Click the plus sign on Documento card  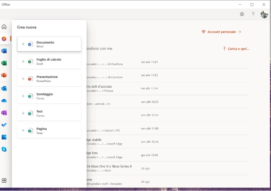[23, 44]
